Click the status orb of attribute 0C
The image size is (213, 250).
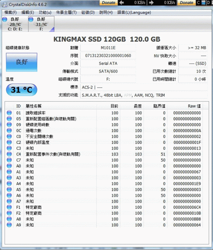[9, 130]
